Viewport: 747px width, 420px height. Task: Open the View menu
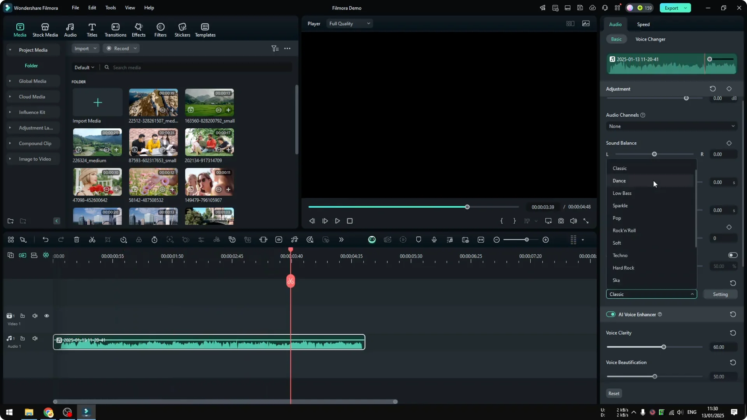pos(130,8)
